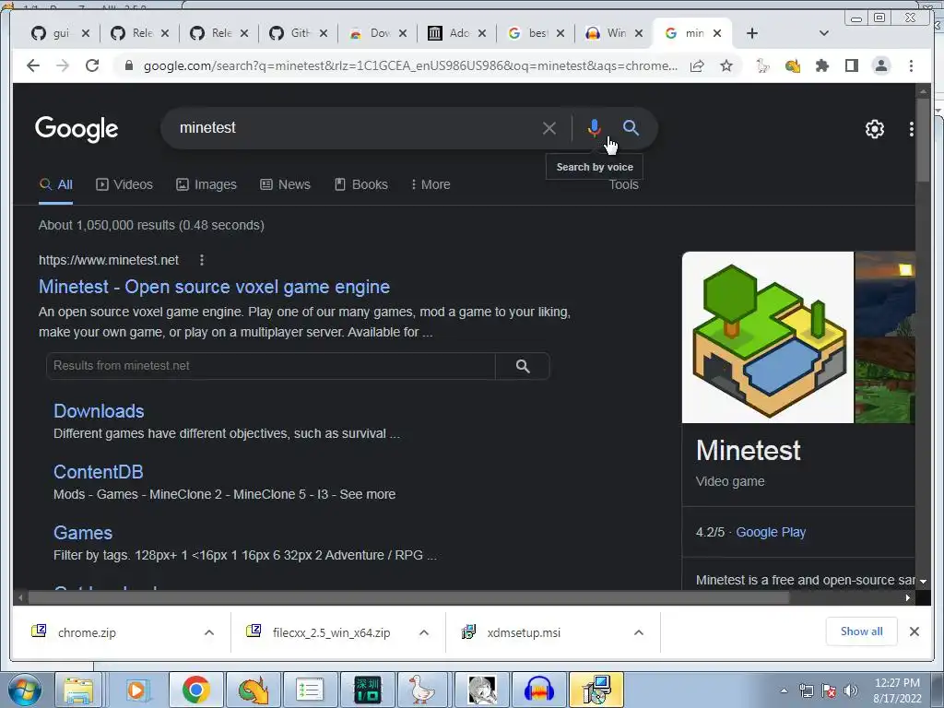Open Chrome profile avatar
Image resolution: width=944 pixels, height=708 pixels.
(x=881, y=65)
